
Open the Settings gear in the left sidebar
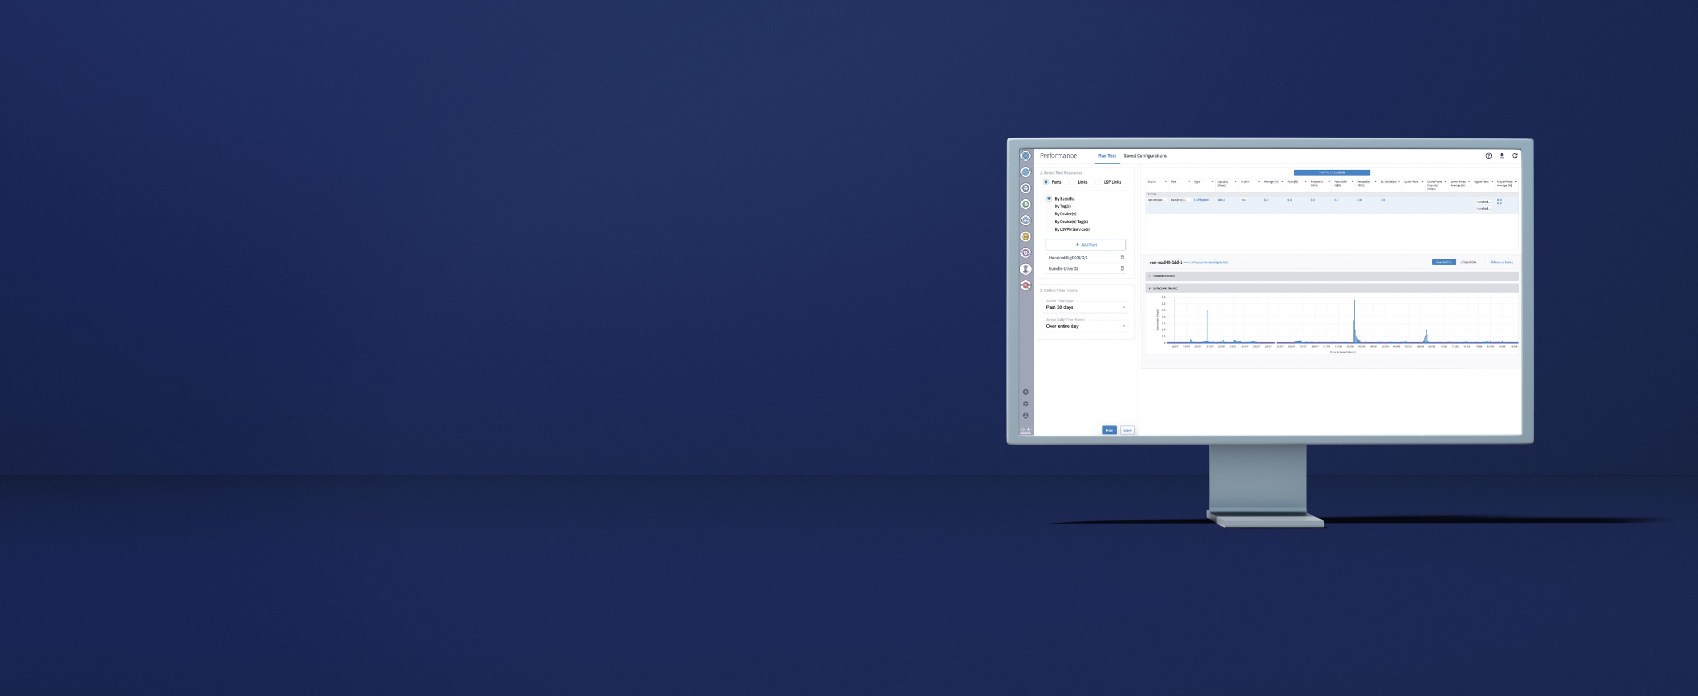1026,403
